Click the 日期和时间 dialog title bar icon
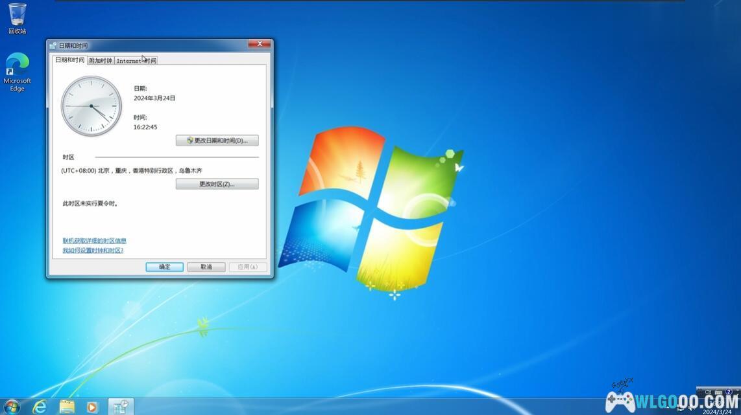This screenshot has height=415, width=741. pyautogui.click(x=53, y=45)
